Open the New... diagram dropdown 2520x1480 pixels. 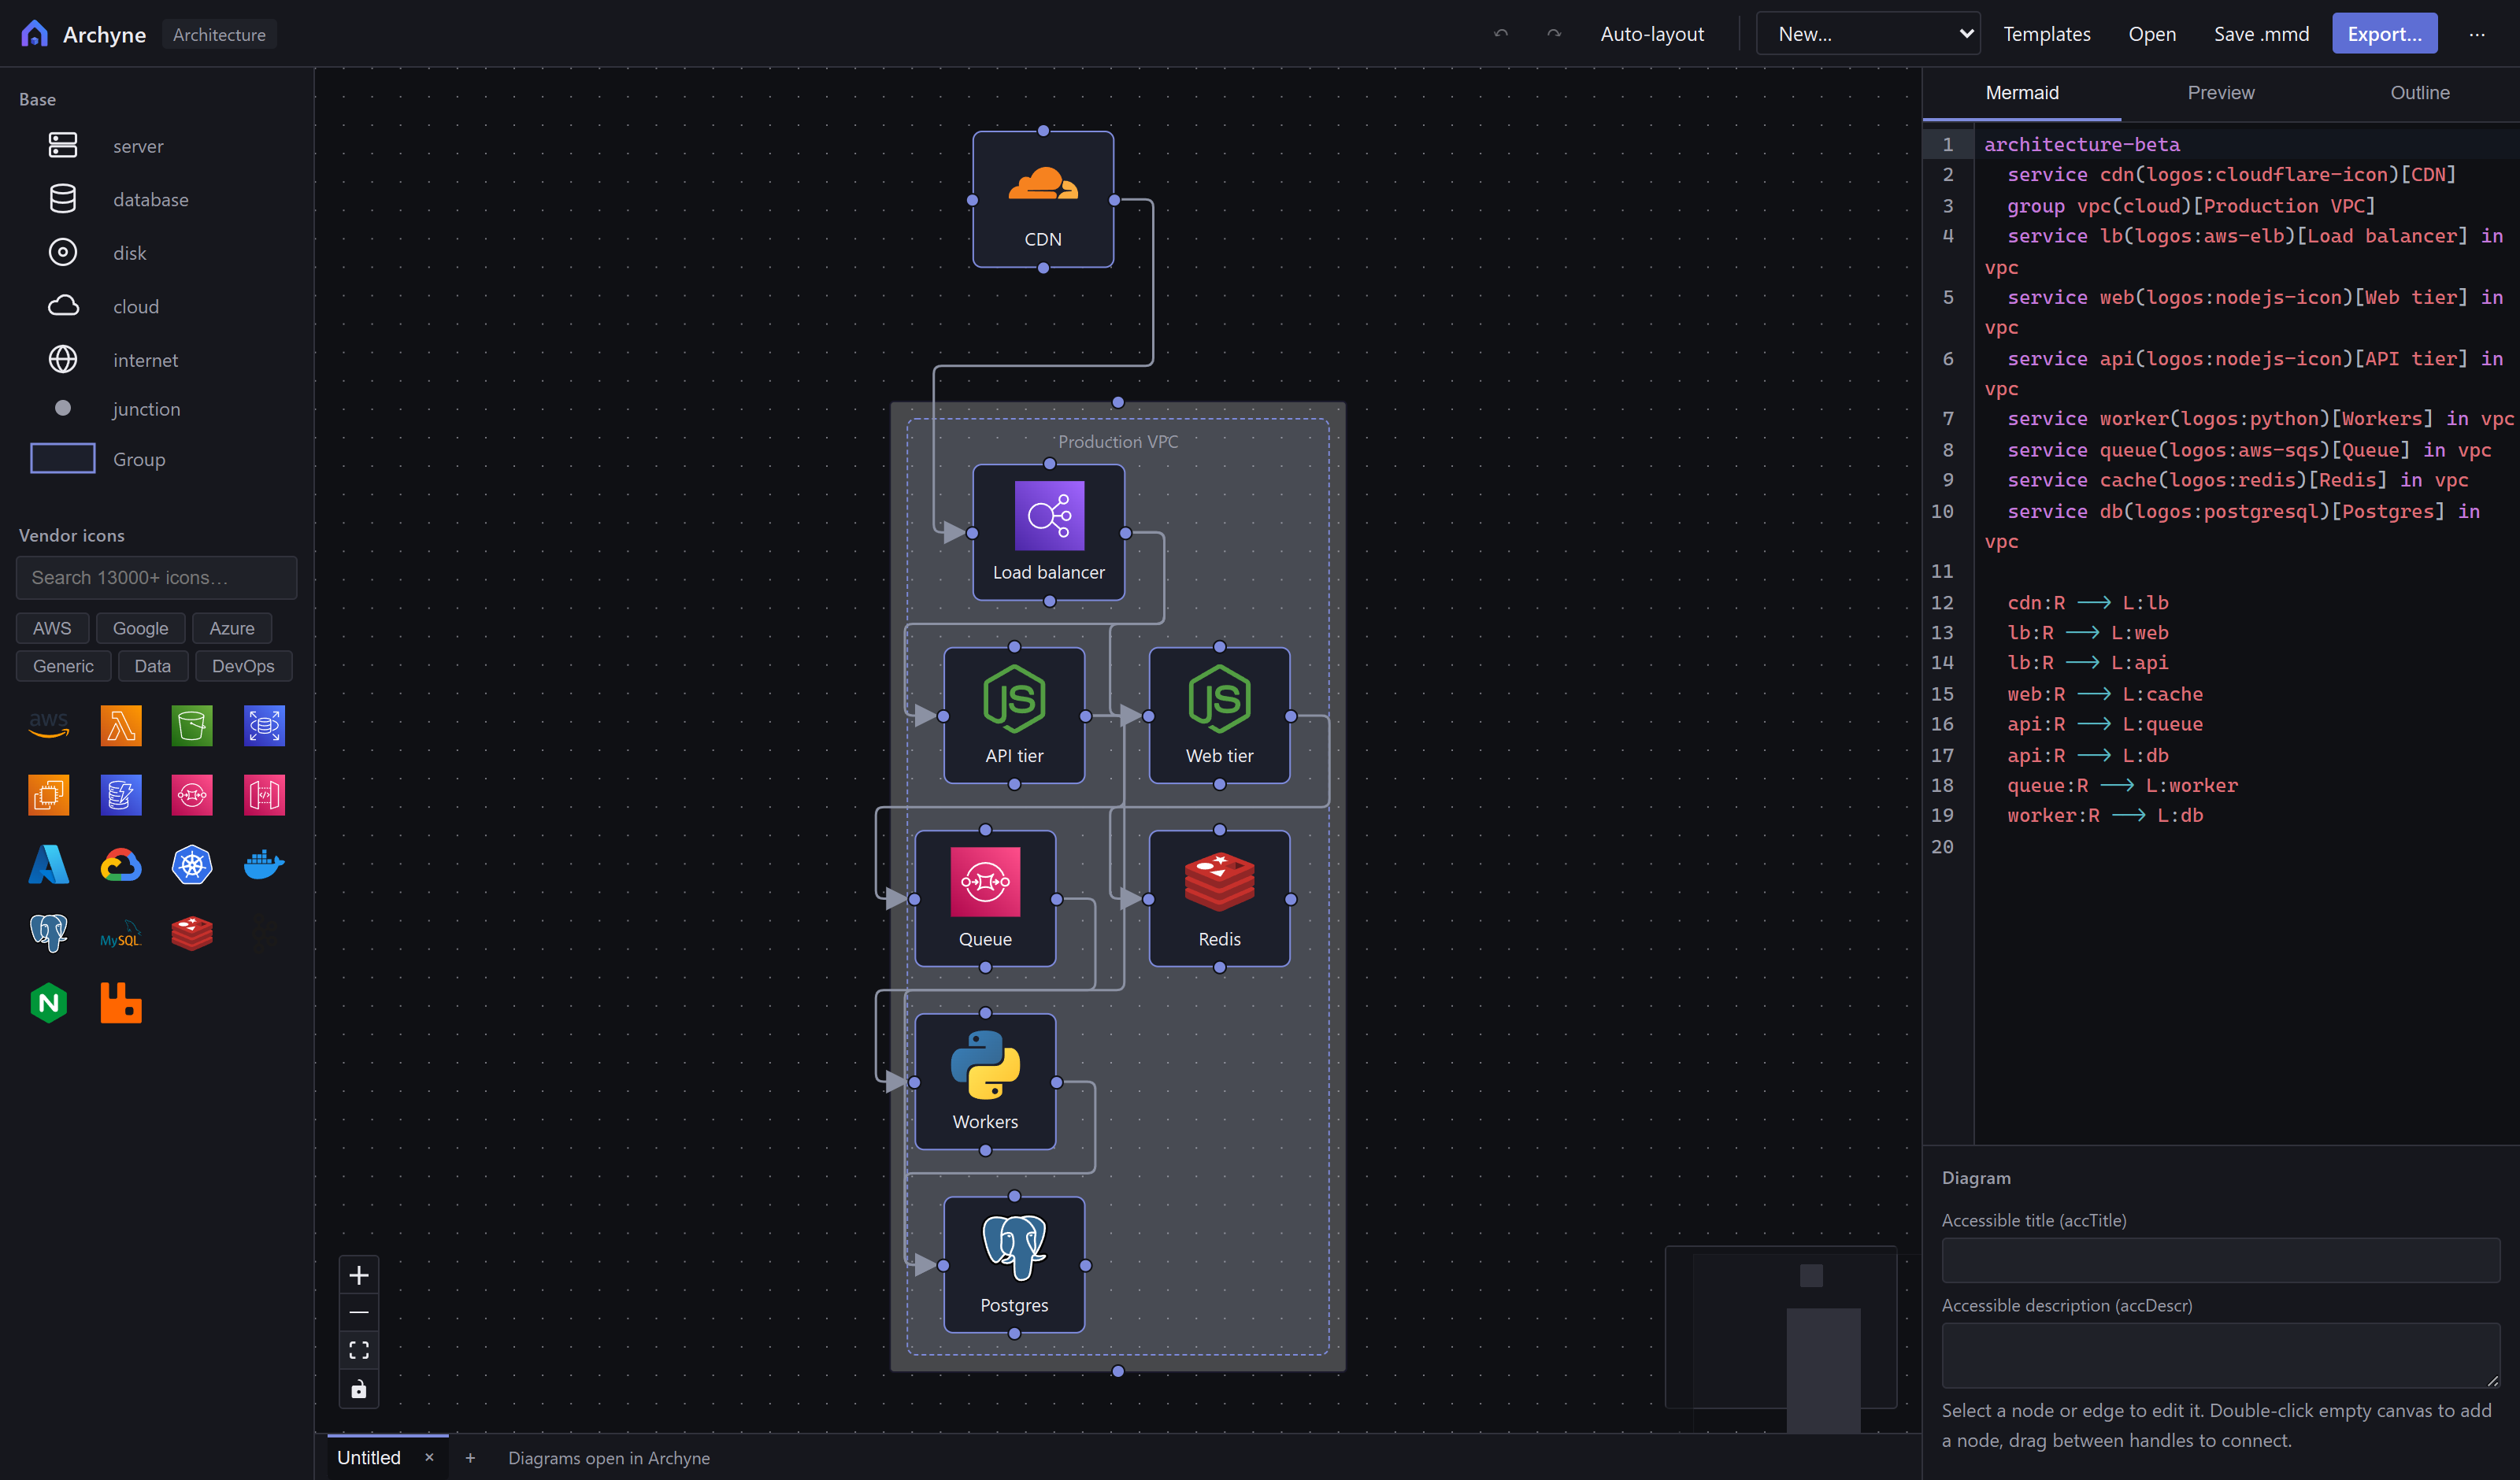(x=1868, y=34)
